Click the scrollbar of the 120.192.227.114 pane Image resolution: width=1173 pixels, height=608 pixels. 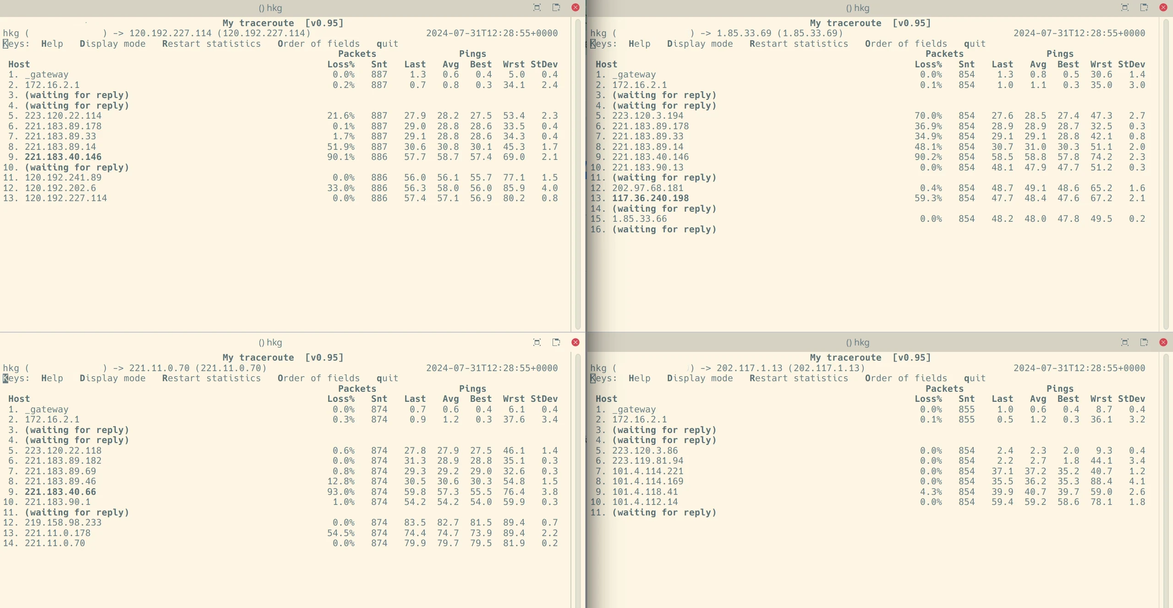[578, 174]
